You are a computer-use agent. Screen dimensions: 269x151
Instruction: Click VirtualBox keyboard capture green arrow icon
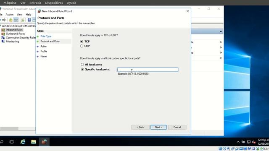(x=261, y=148)
